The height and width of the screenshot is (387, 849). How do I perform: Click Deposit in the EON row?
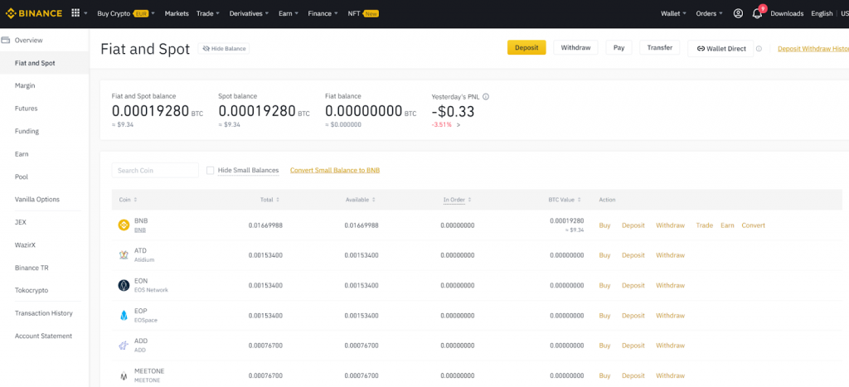[x=633, y=285]
